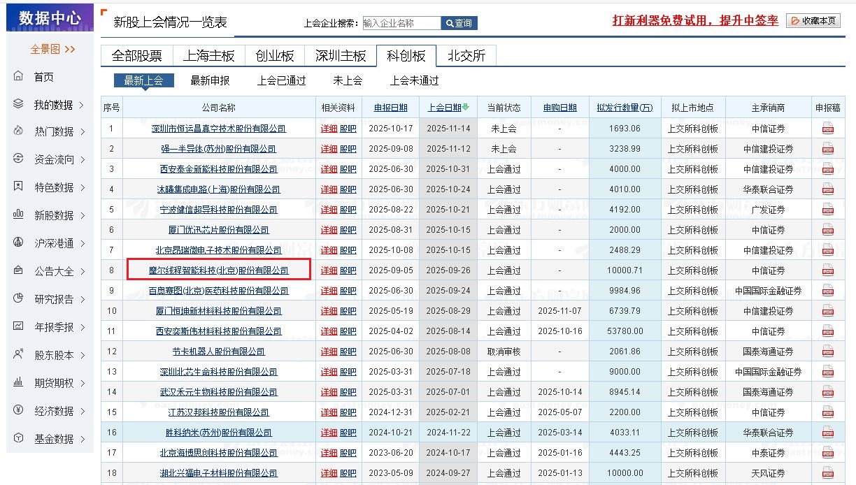Open PDF filing for 深圳北芯生命科技
Screen dimensions: 856x485
point(828,372)
